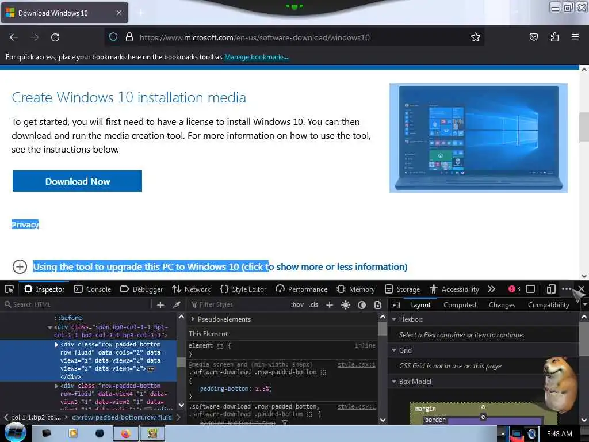Viewport: 589px width, 442px height.
Task: Save page to Pocket
Action: coord(533,37)
